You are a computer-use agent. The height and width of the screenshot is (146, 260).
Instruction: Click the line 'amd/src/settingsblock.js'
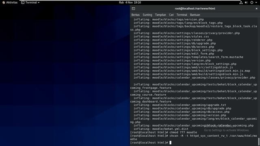point(183,67)
